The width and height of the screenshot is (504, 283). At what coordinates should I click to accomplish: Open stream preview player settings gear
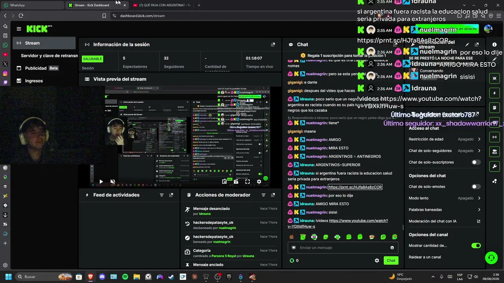(x=259, y=182)
